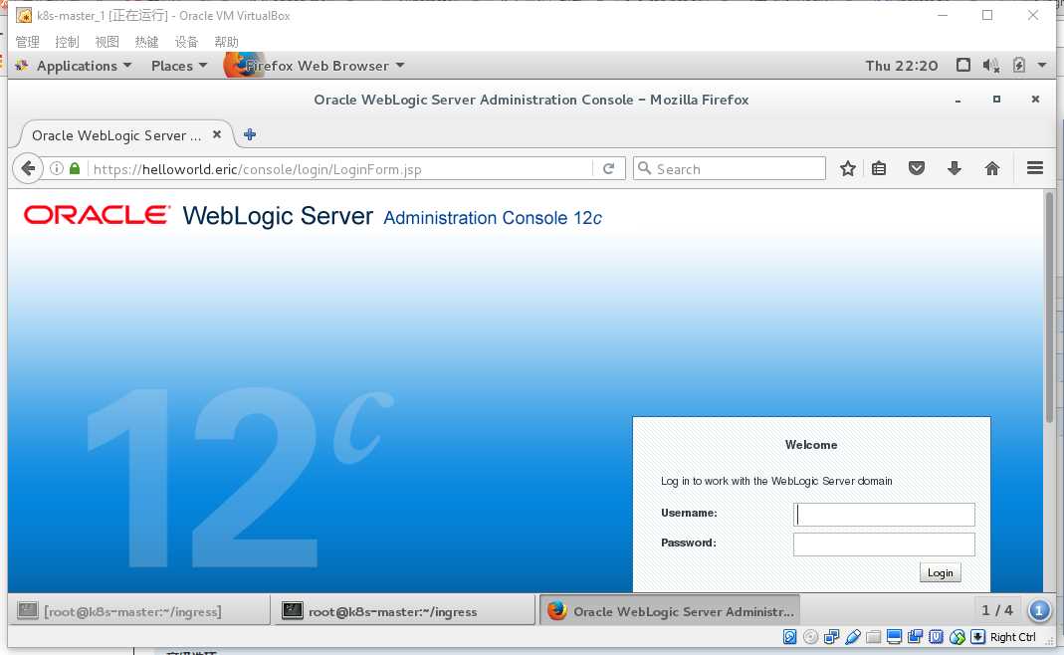
Task: Switch to root@k8s-master:~/ingress terminal taskbar item
Action: 404,611
